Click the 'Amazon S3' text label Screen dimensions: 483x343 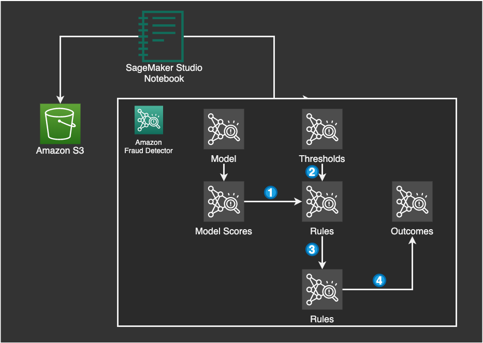tap(60, 151)
